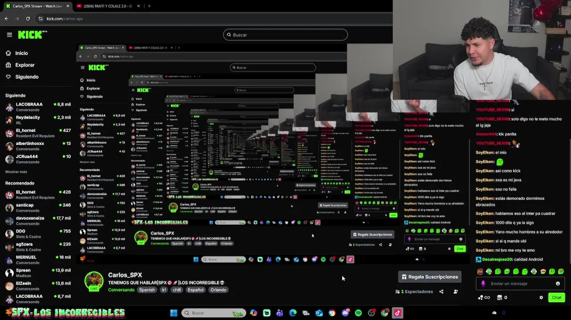The height and width of the screenshot is (320, 571).
Task: Click Regala Suscripciones button
Action: (429, 277)
